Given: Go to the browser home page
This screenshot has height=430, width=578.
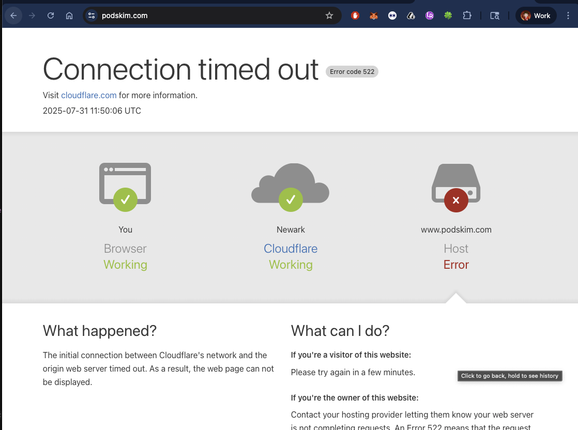Looking at the screenshot, I should click(x=69, y=16).
